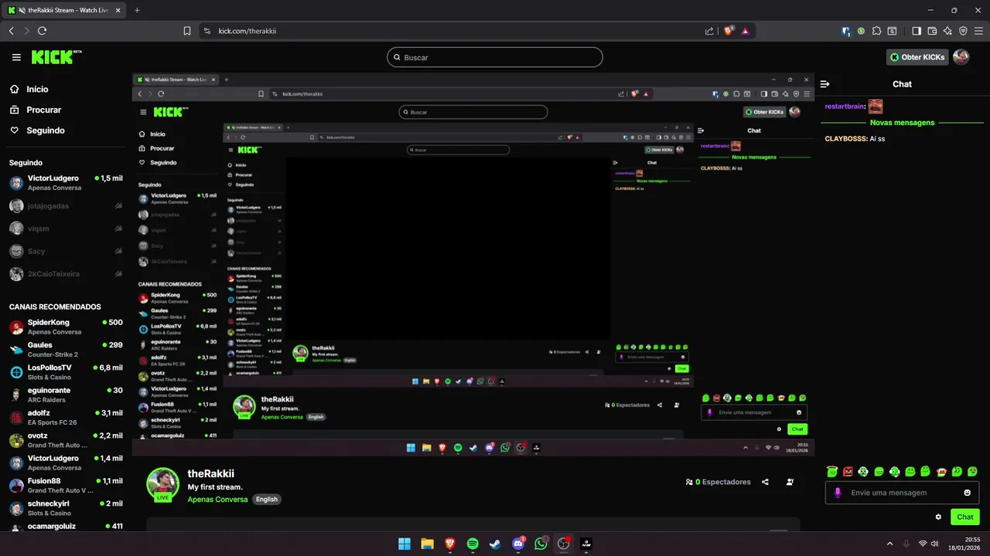Click the large theRakkii channel name below the video
This screenshot has width=990, height=556.
(211, 473)
